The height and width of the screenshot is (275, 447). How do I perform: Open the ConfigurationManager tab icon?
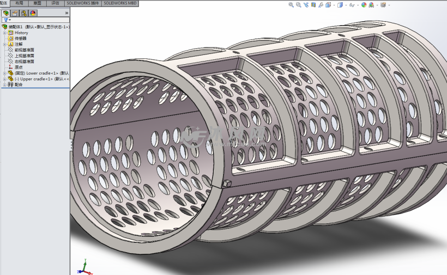click(x=24, y=13)
